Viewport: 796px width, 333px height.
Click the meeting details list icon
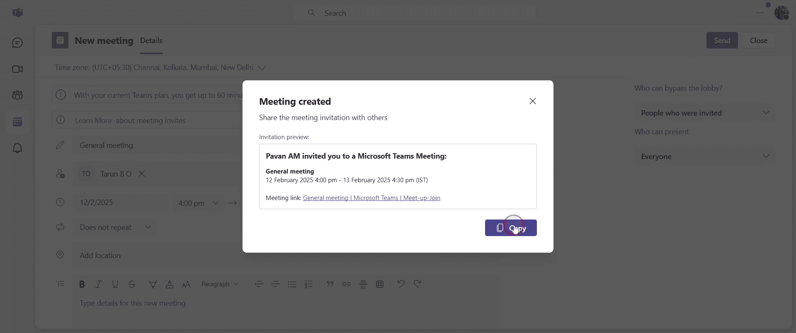[x=60, y=284]
